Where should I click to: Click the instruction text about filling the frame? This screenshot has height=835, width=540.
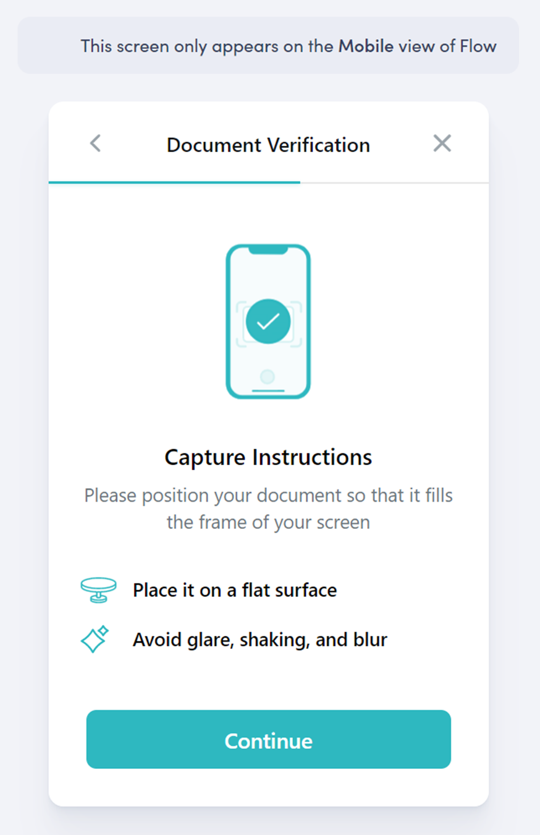pos(268,508)
